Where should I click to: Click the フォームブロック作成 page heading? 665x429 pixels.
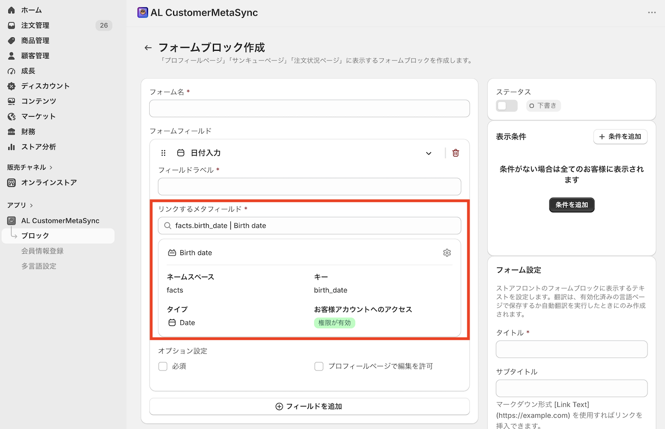click(212, 48)
